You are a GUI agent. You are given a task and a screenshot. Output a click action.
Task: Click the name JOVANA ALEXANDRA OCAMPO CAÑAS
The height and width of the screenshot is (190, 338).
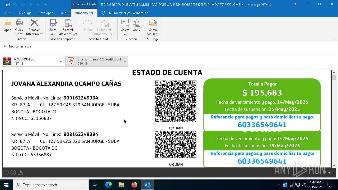click(66, 84)
